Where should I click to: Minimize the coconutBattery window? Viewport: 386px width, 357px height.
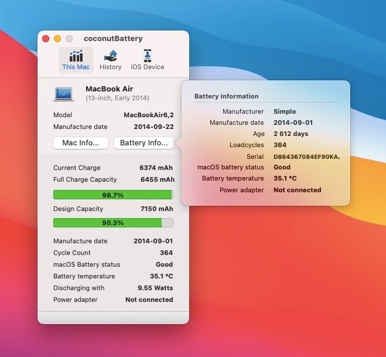[57, 39]
